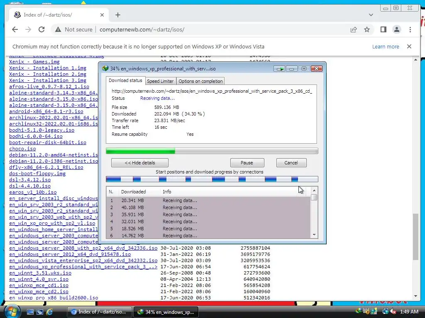
Task: Click the Hide details button
Action: pyautogui.click(x=139, y=163)
